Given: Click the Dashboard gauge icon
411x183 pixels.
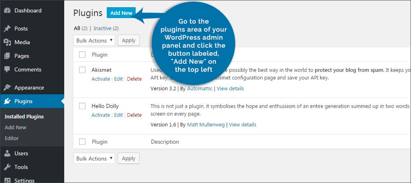Looking at the screenshot, I should (x=7, y=11).
